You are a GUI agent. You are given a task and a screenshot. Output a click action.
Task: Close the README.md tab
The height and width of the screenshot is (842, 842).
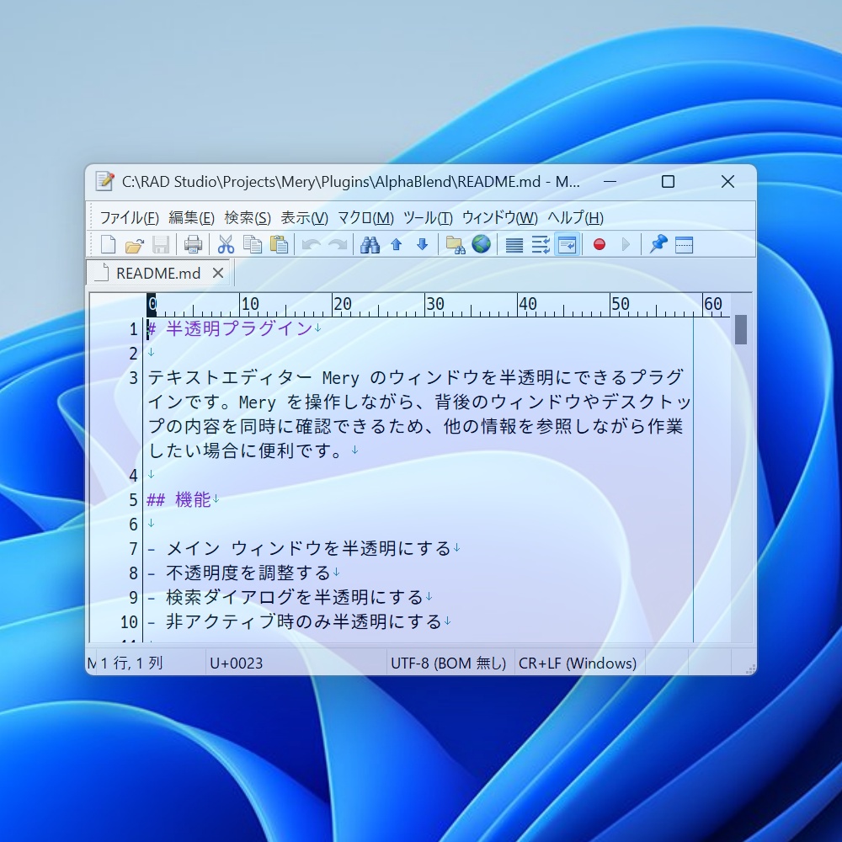pos(217,273)
